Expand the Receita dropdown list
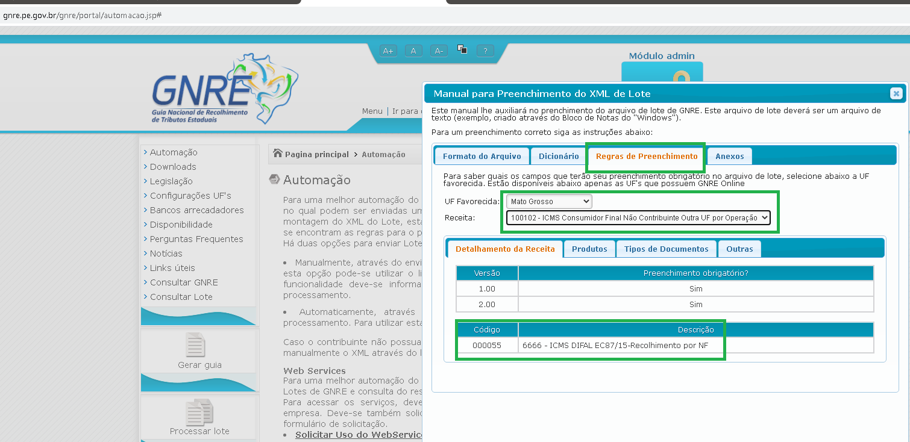Image resolution: width=910 pixels, height=442 pixels. tap(638, 217)
